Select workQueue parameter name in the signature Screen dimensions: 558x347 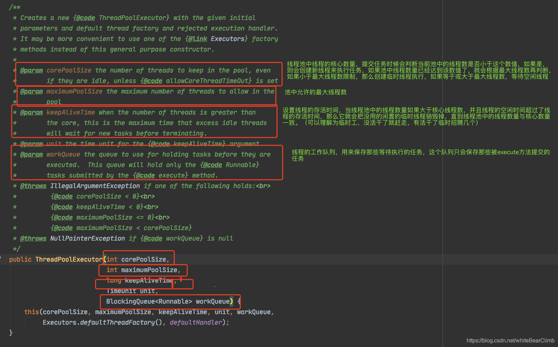click(x=213, y=301)
